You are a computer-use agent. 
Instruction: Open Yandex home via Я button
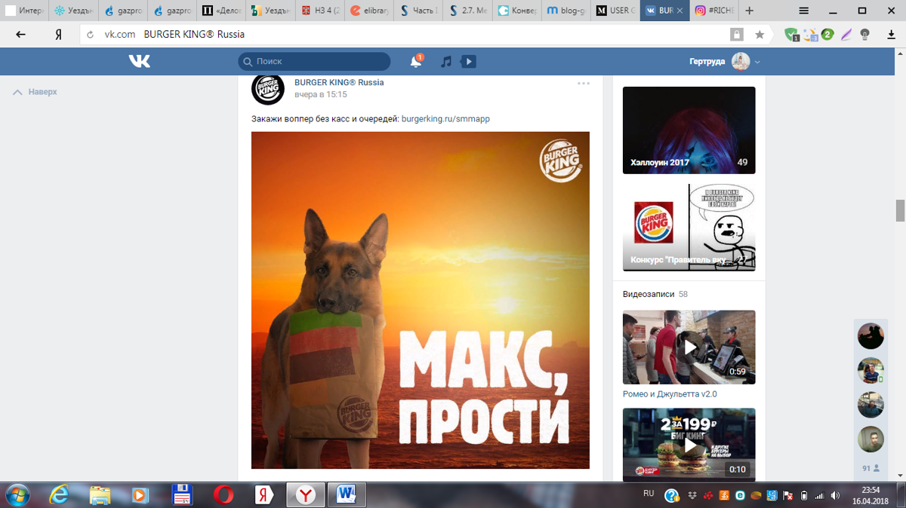point(58,34)
